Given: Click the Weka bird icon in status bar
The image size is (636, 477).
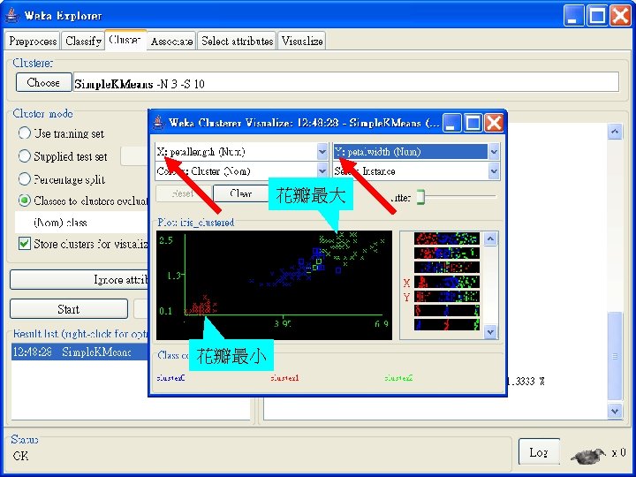Looking at the screenshot, I should (588, 456).
